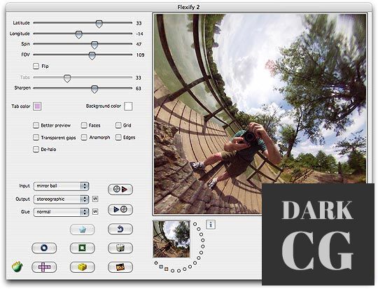Click the green Flaming Pear logo icon
The width and height of the screenshot is (378, 289).
(x=17, y=267)
